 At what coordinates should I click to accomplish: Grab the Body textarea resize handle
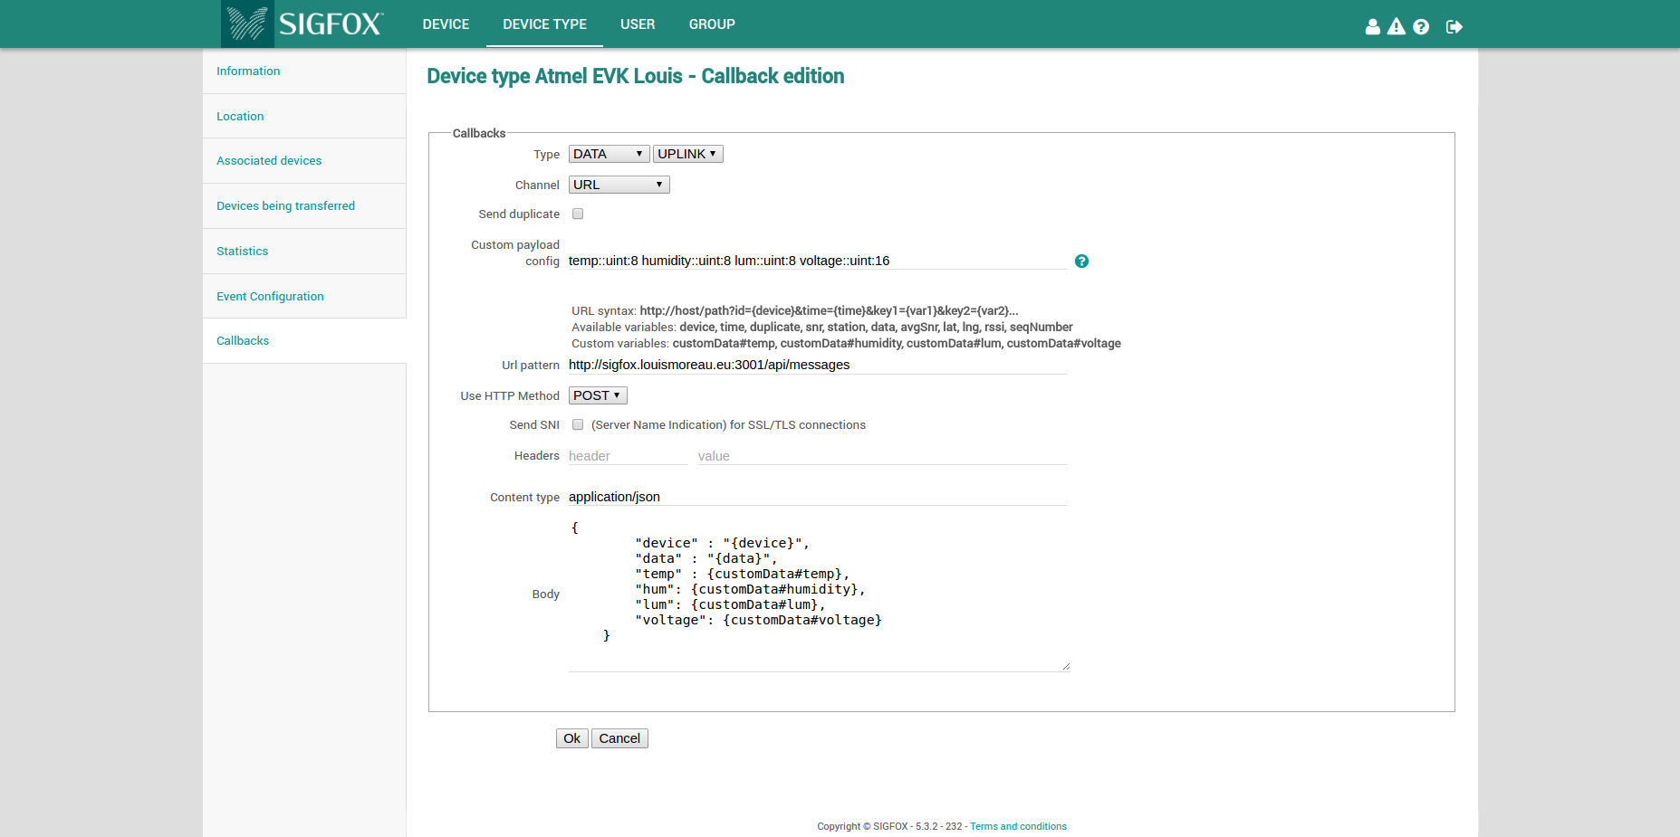pos(1066,666)
